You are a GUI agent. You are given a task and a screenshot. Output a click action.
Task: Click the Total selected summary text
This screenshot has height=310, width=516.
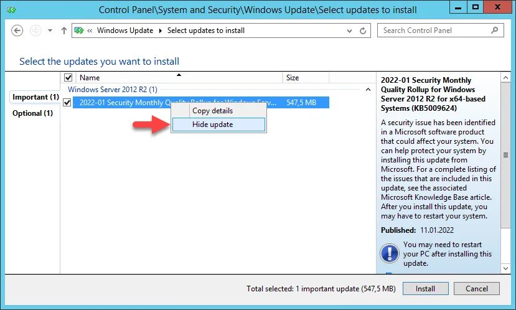click(x=321, y=289)
